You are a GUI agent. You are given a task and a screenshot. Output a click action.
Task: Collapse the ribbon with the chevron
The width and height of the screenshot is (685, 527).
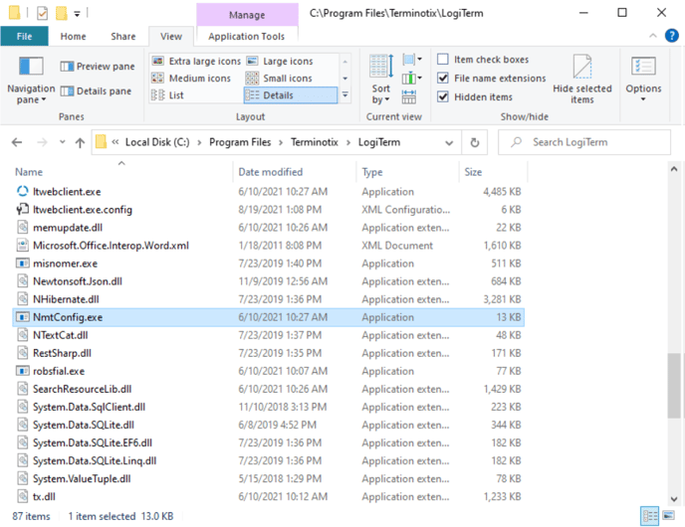click(x=653, y=36)
